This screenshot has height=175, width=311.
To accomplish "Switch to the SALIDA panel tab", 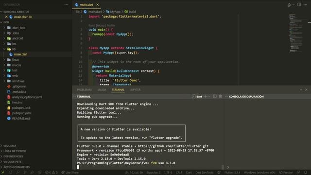I will pyautogui.click(x=102, y=90).
